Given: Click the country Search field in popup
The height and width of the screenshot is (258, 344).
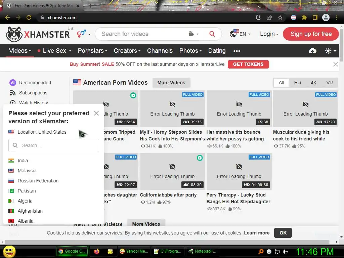Looking at the screenshot, I should tap(54, 145).
